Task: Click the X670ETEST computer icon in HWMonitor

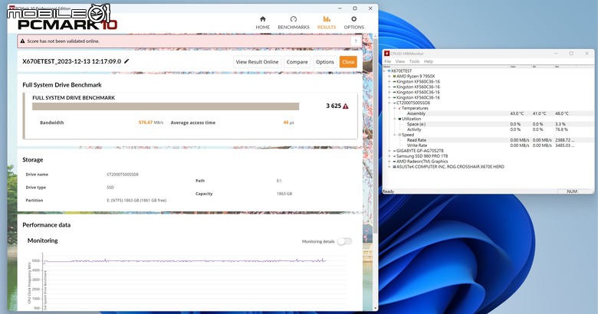Action: pos(389,71)
